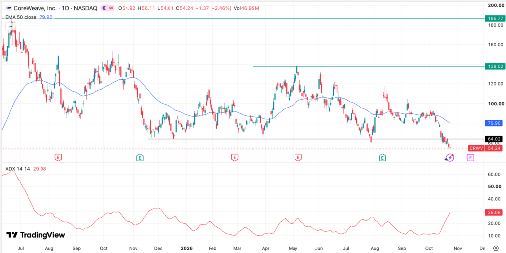This screenshot has width=506, height=253.
Task: Click the 10.00 ADX scale label
Action: coord(495,236)
